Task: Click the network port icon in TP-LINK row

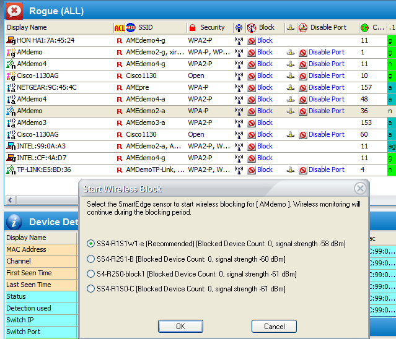Action: (x=291, y=170)
